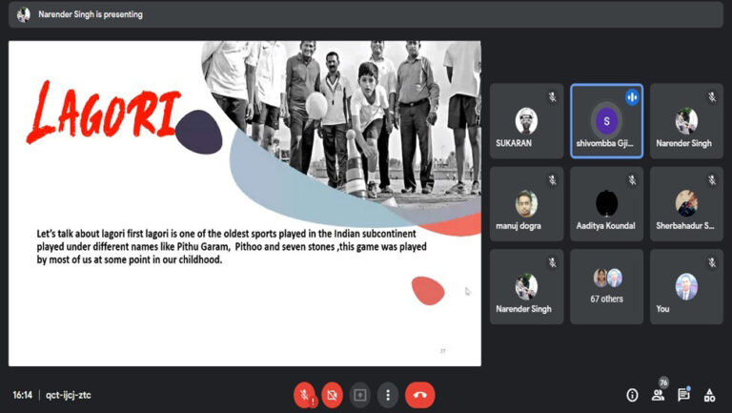Click the qct-ijcj-ztc meeting code

pyautogui.click(x=69, y=395)
